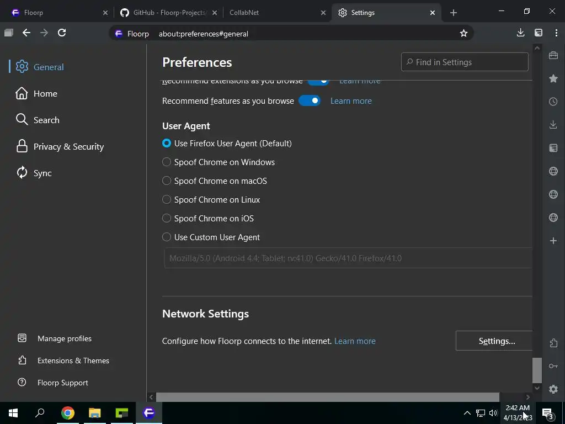Close the CollabNet tab
This screenshot has height=424, width=565.
point(323,13)
